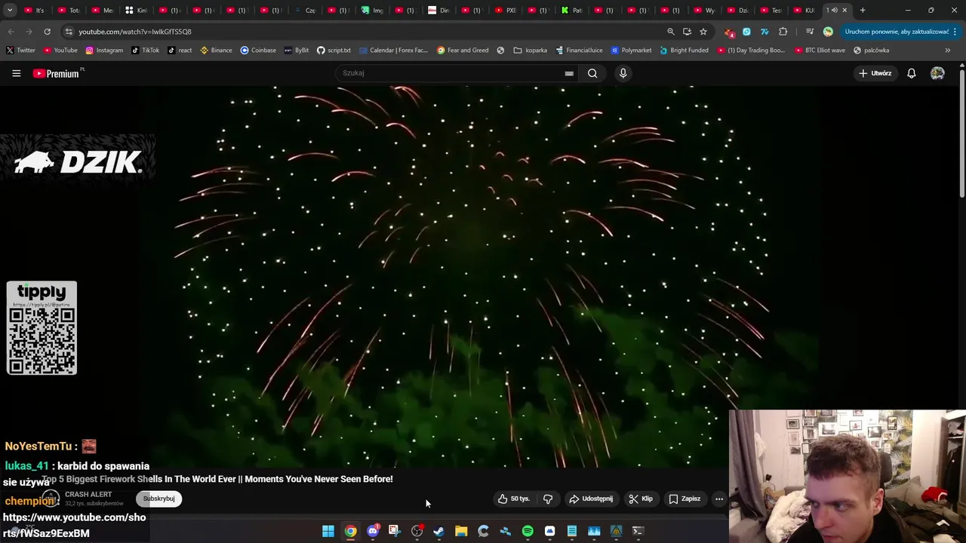Switch to the "PXE" tab
Screen dimensions: 966x543
tap(505, 11)
